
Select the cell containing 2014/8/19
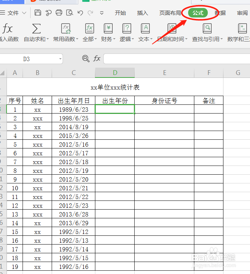74,127
